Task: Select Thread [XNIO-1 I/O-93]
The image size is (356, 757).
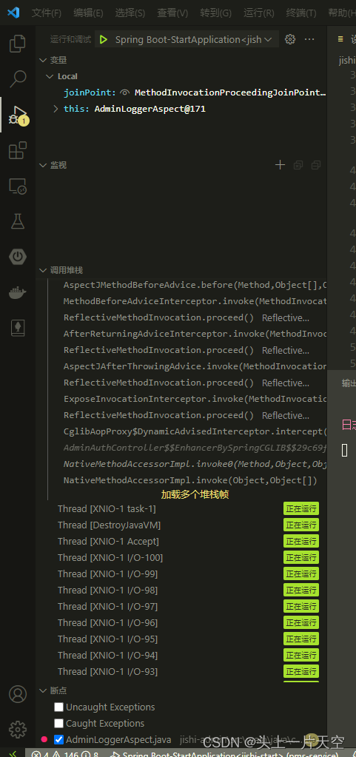Action: [x=108, y=672]
